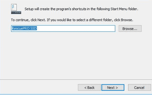Place cursor in empty part of folder field
152x95 pixels.
coord(76,28)
